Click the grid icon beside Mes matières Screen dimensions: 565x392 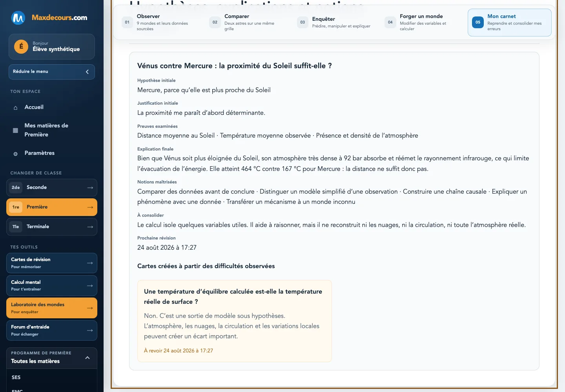(x=16, y=131)
